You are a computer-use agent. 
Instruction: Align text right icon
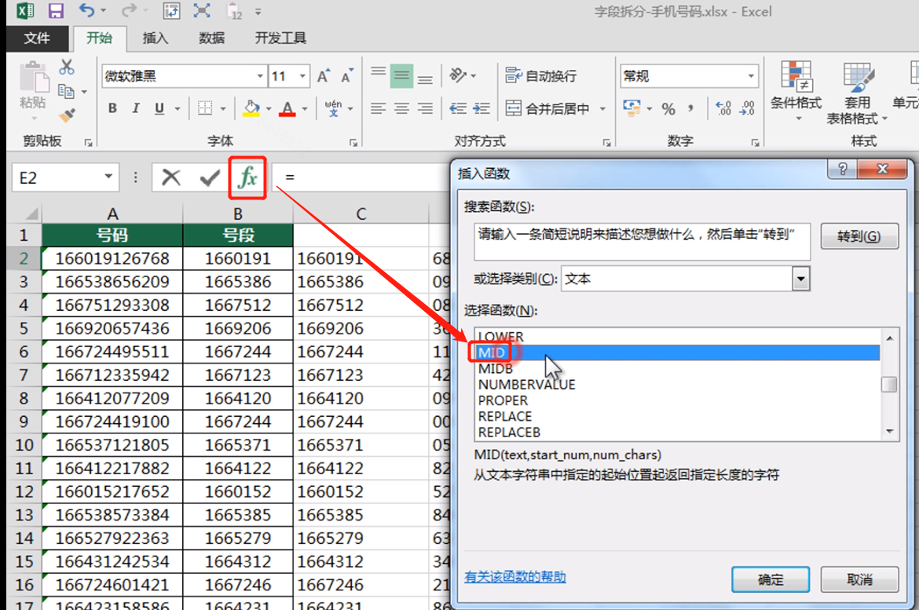426,108
